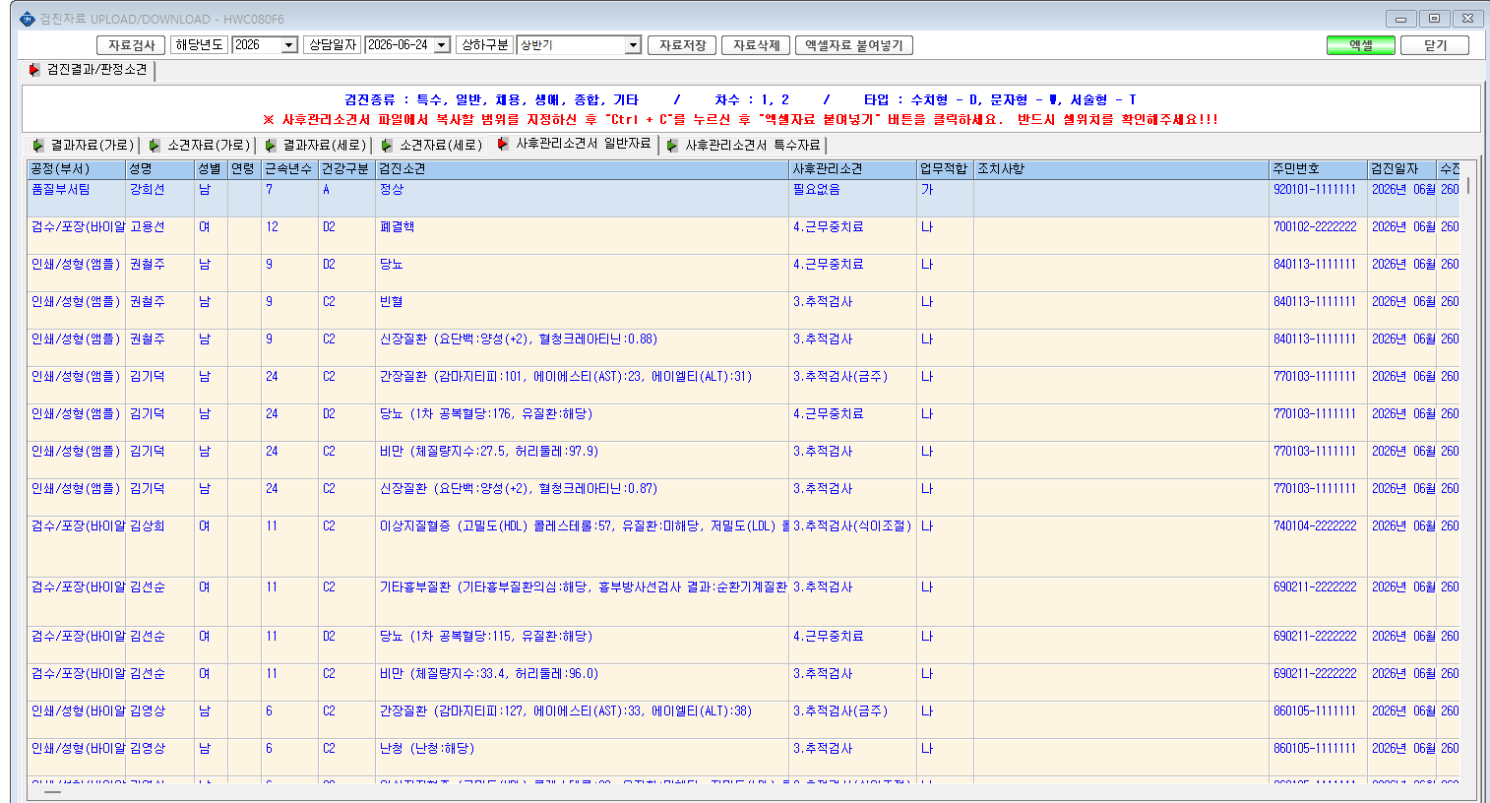1490x803 pixels.
Task: Select the 품질부서팀 강희선 row
Action: click(744, 198)
